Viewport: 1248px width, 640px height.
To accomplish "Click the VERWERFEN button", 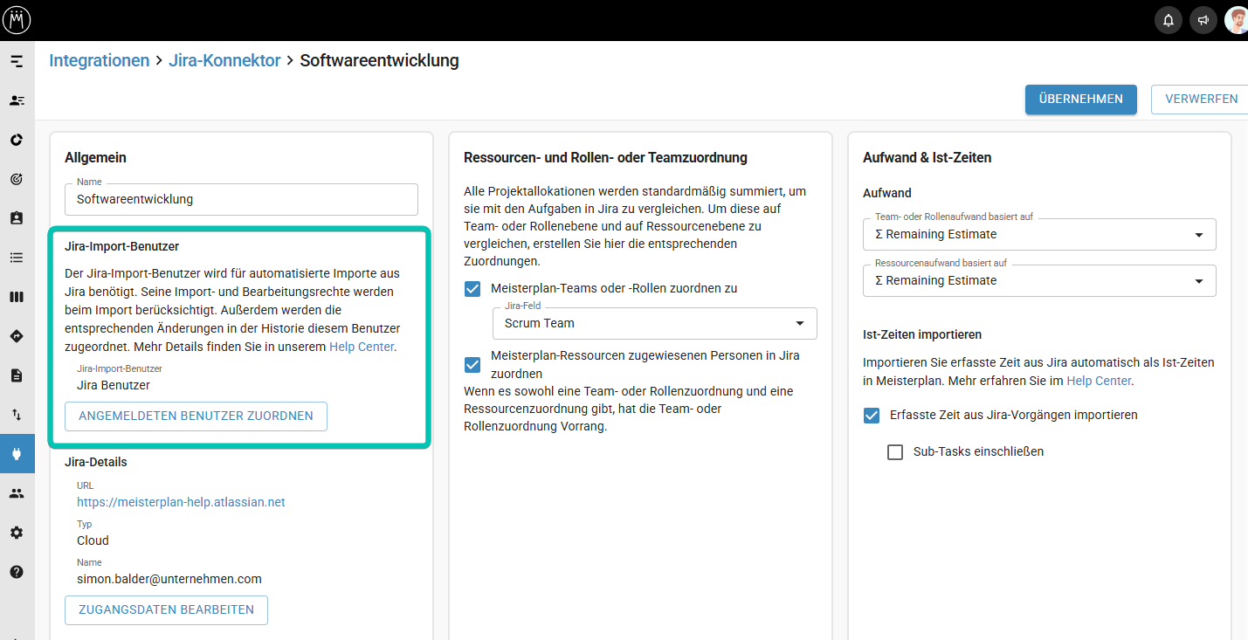I will pos(1201,99).
